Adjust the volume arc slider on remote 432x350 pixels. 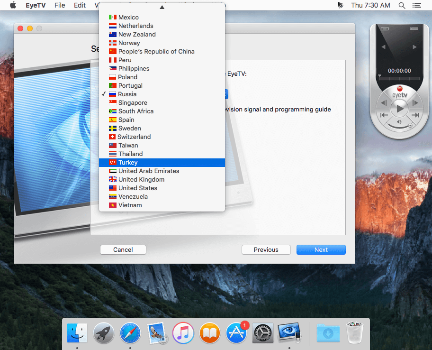[399, 126]
